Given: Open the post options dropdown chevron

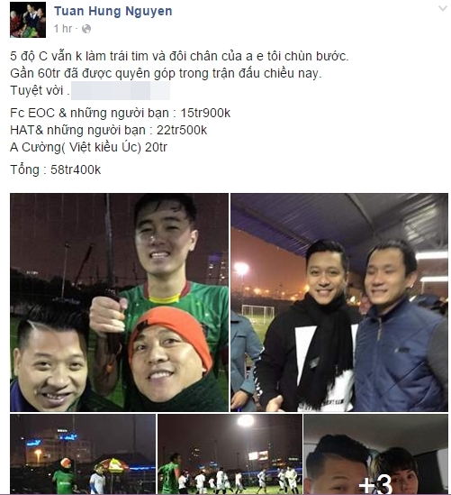Looking at the screenshot, I should tap(443, 8).
